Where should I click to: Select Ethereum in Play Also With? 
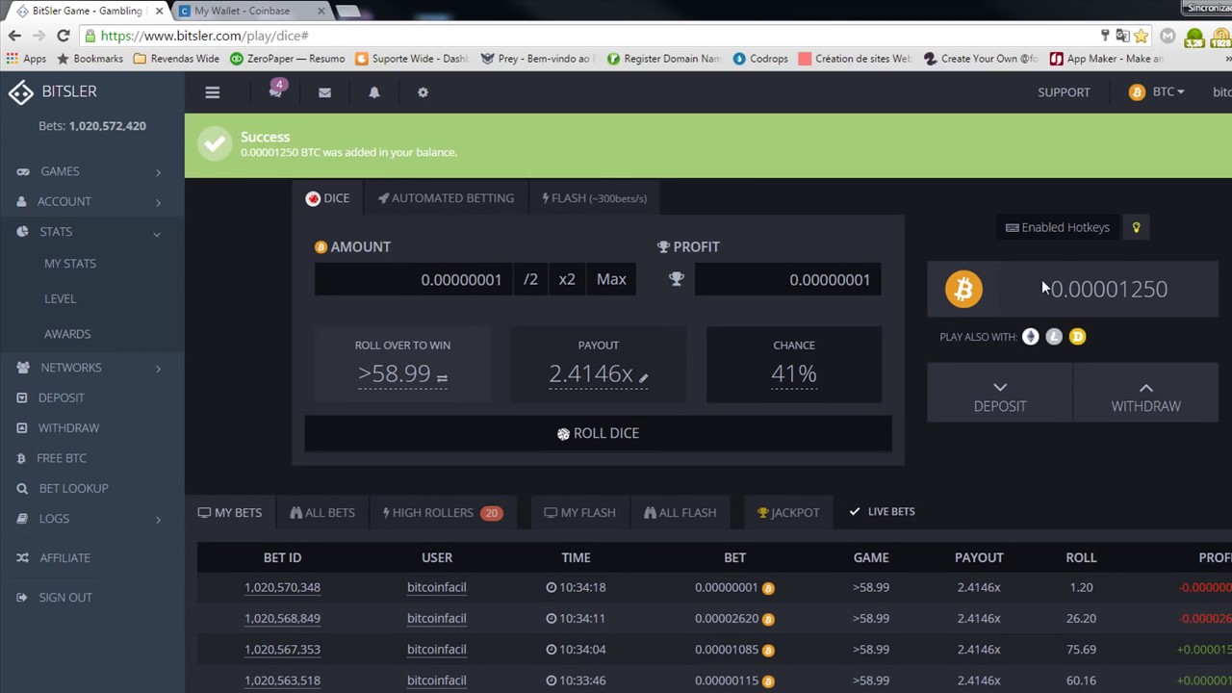[1031, 337]
